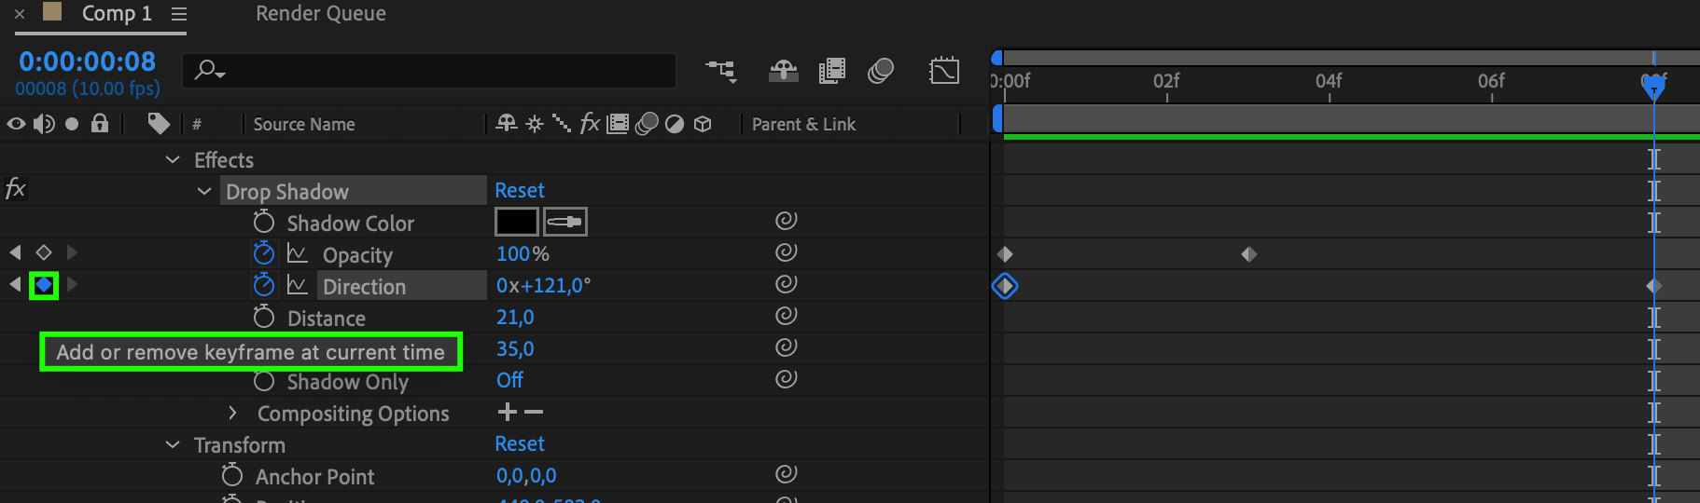Click the Opacity graph inclusion icon
This screenshot has height=503, width=1700.
(x=297, y=253)
